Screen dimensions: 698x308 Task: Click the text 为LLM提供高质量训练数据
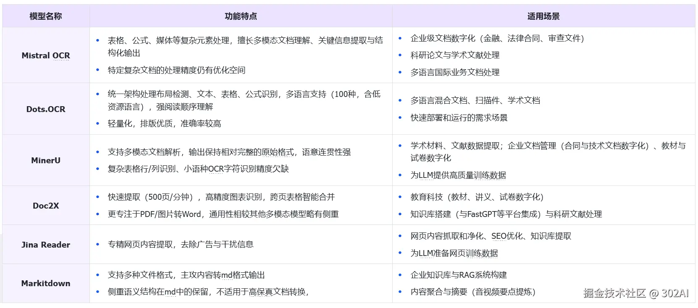[458, 175]
